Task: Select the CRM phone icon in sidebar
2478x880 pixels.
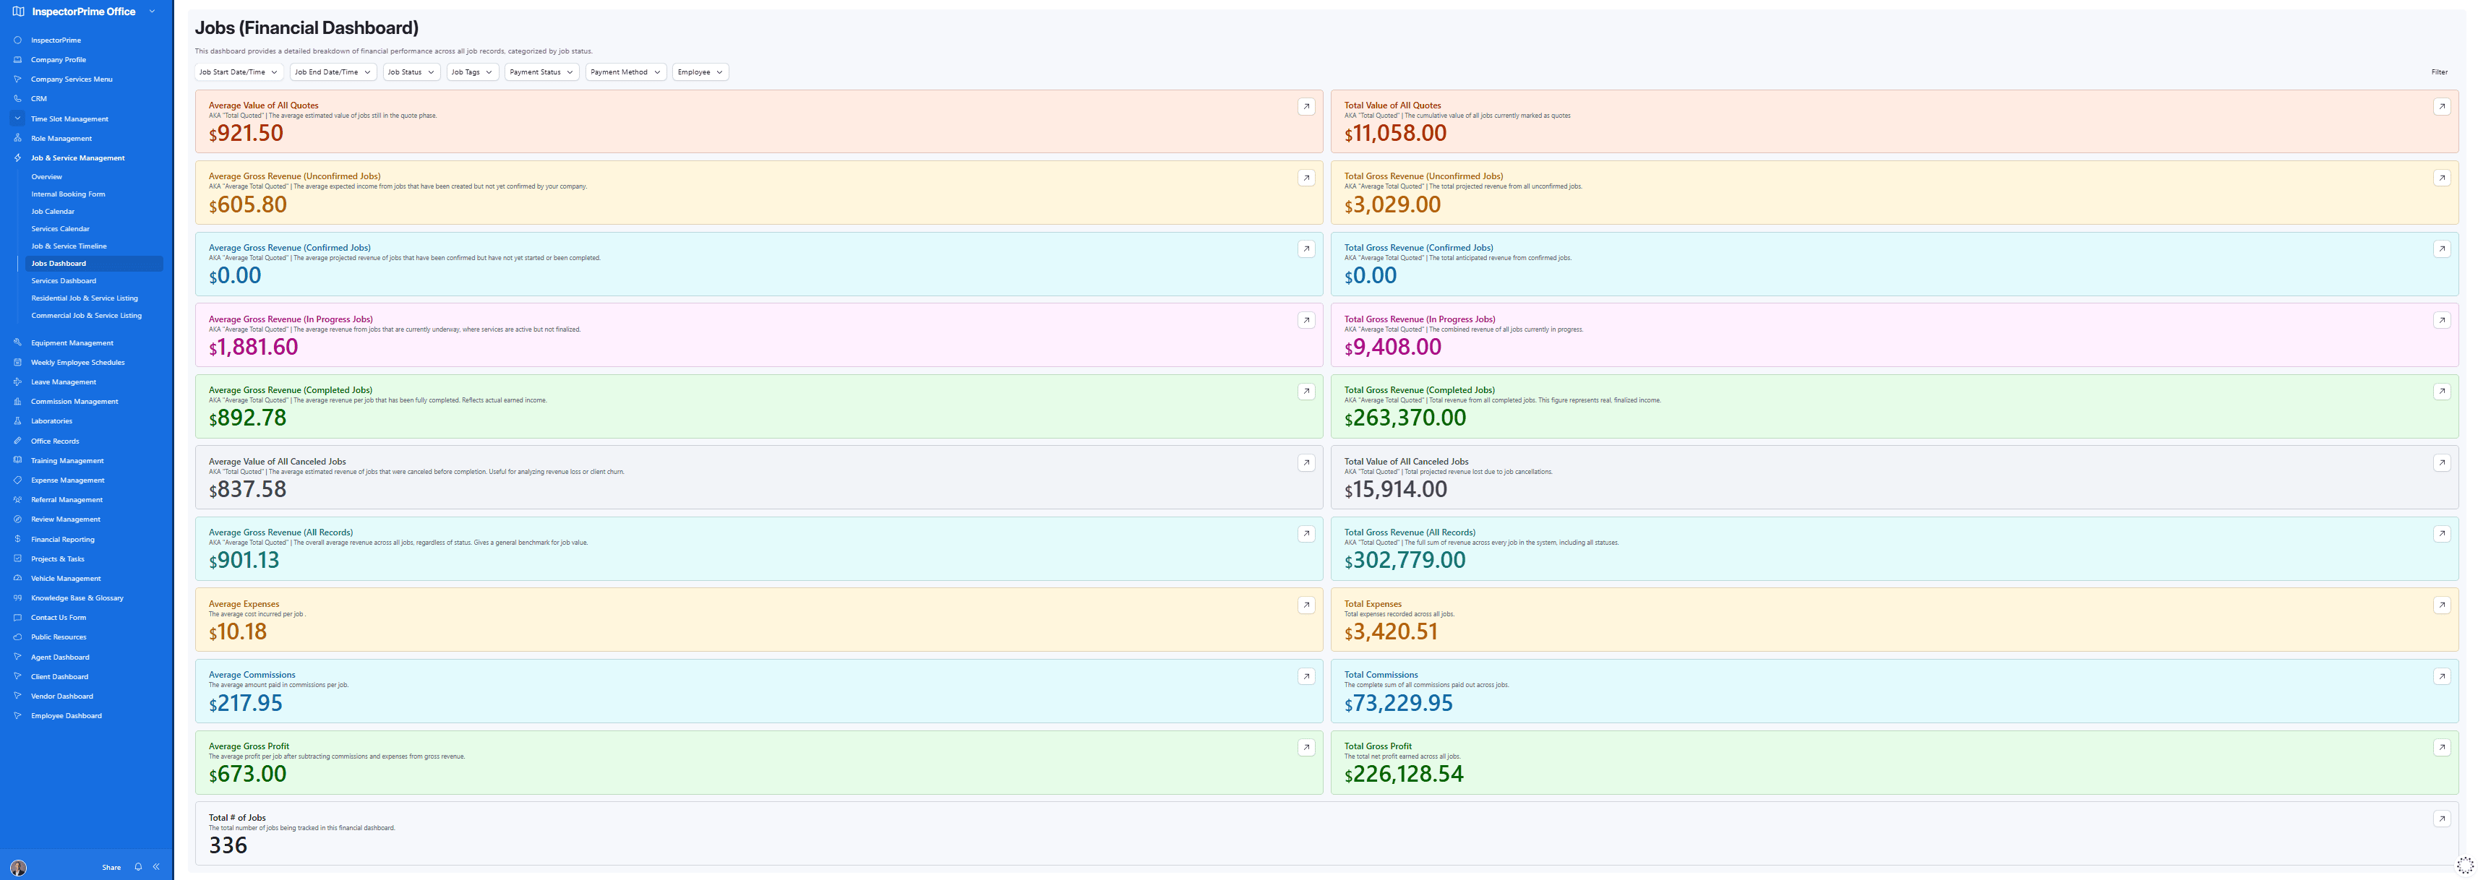Action: pos(17,98)
